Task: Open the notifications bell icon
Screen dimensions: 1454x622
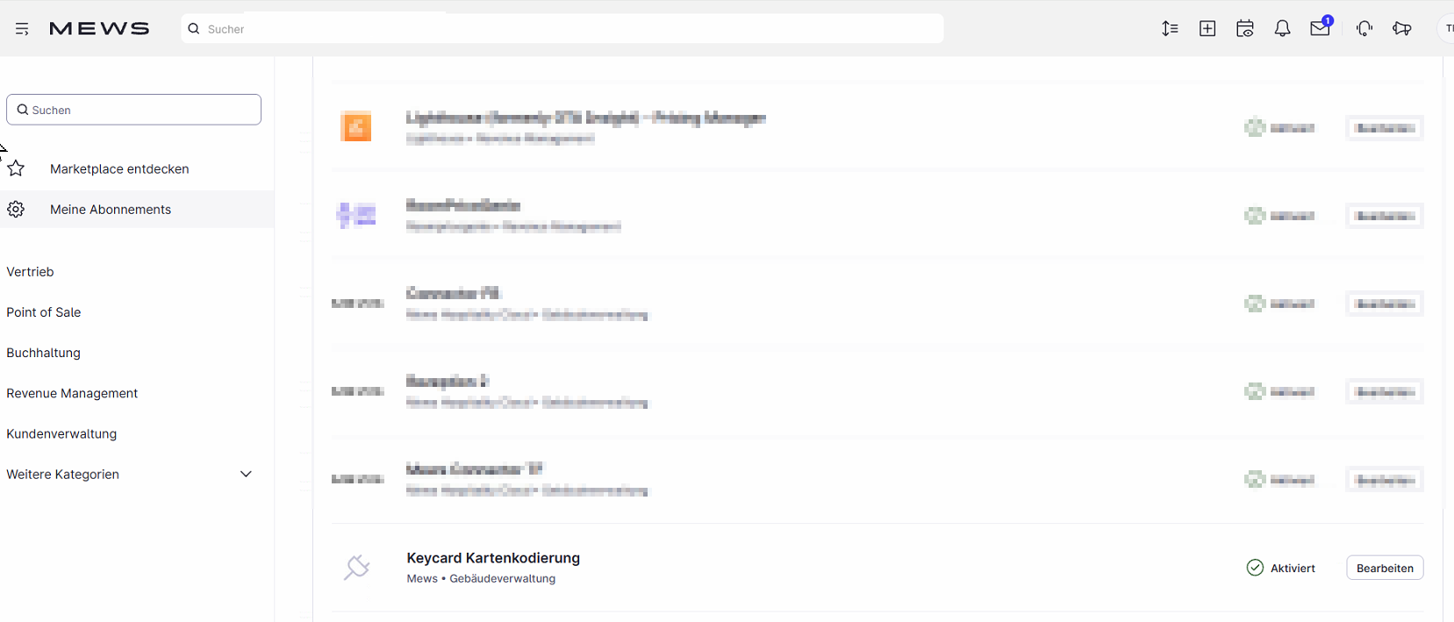Action: coord(1282,28)
